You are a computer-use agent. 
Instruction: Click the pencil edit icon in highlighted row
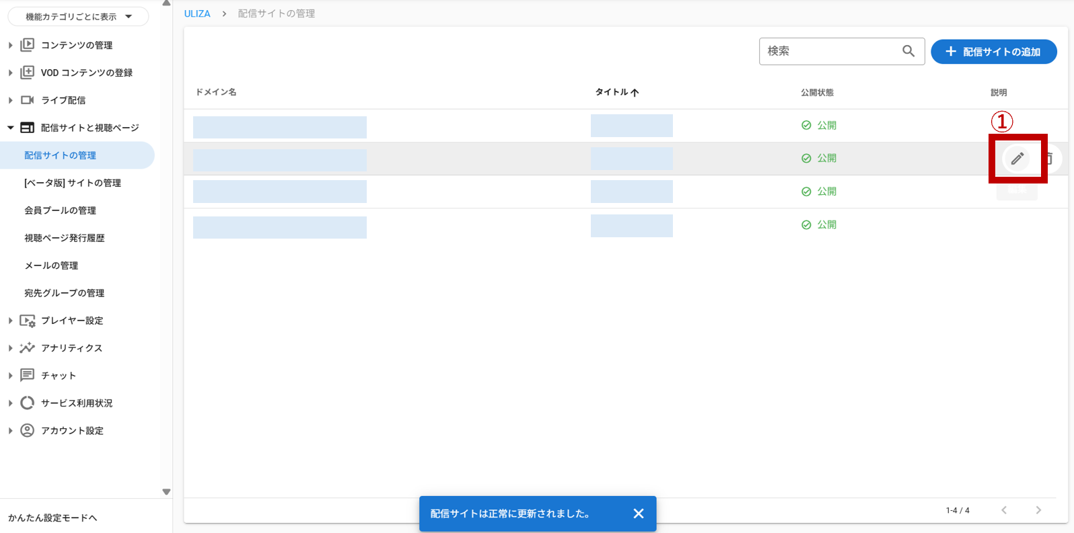point(1017,159)
